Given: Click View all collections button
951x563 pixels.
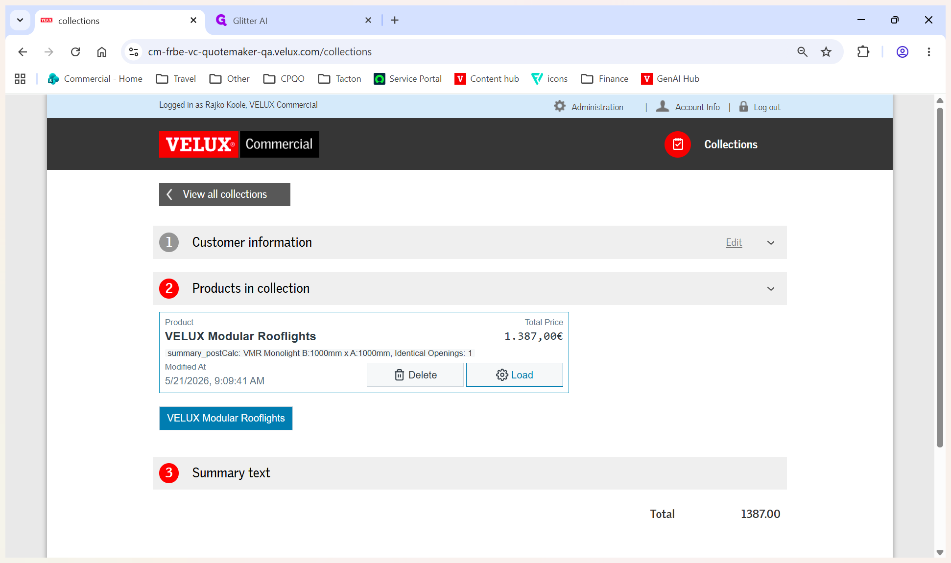Looking at the screenshot, I should (225, 194).
